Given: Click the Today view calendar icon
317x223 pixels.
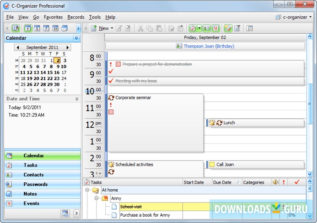Looking at the screenshot, I should (x=15, y=28).
